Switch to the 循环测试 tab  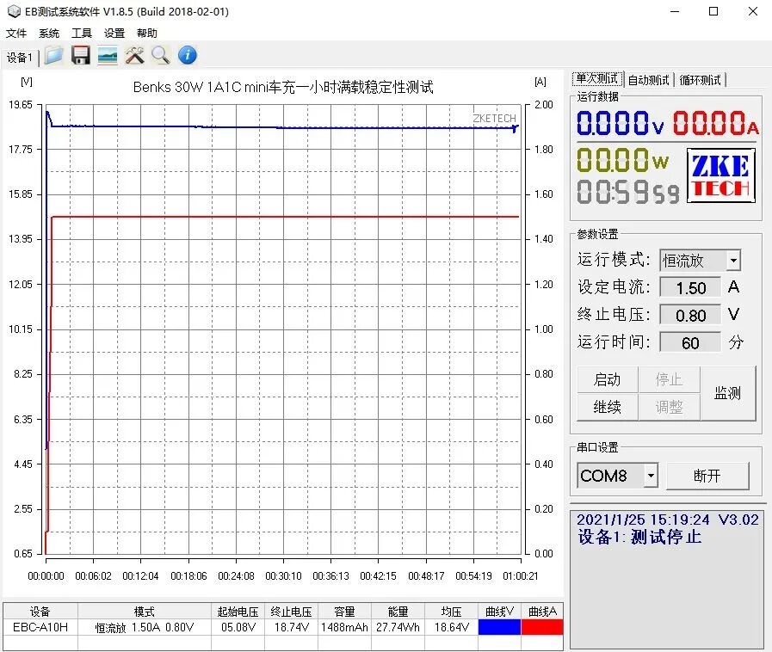point(700,80)
